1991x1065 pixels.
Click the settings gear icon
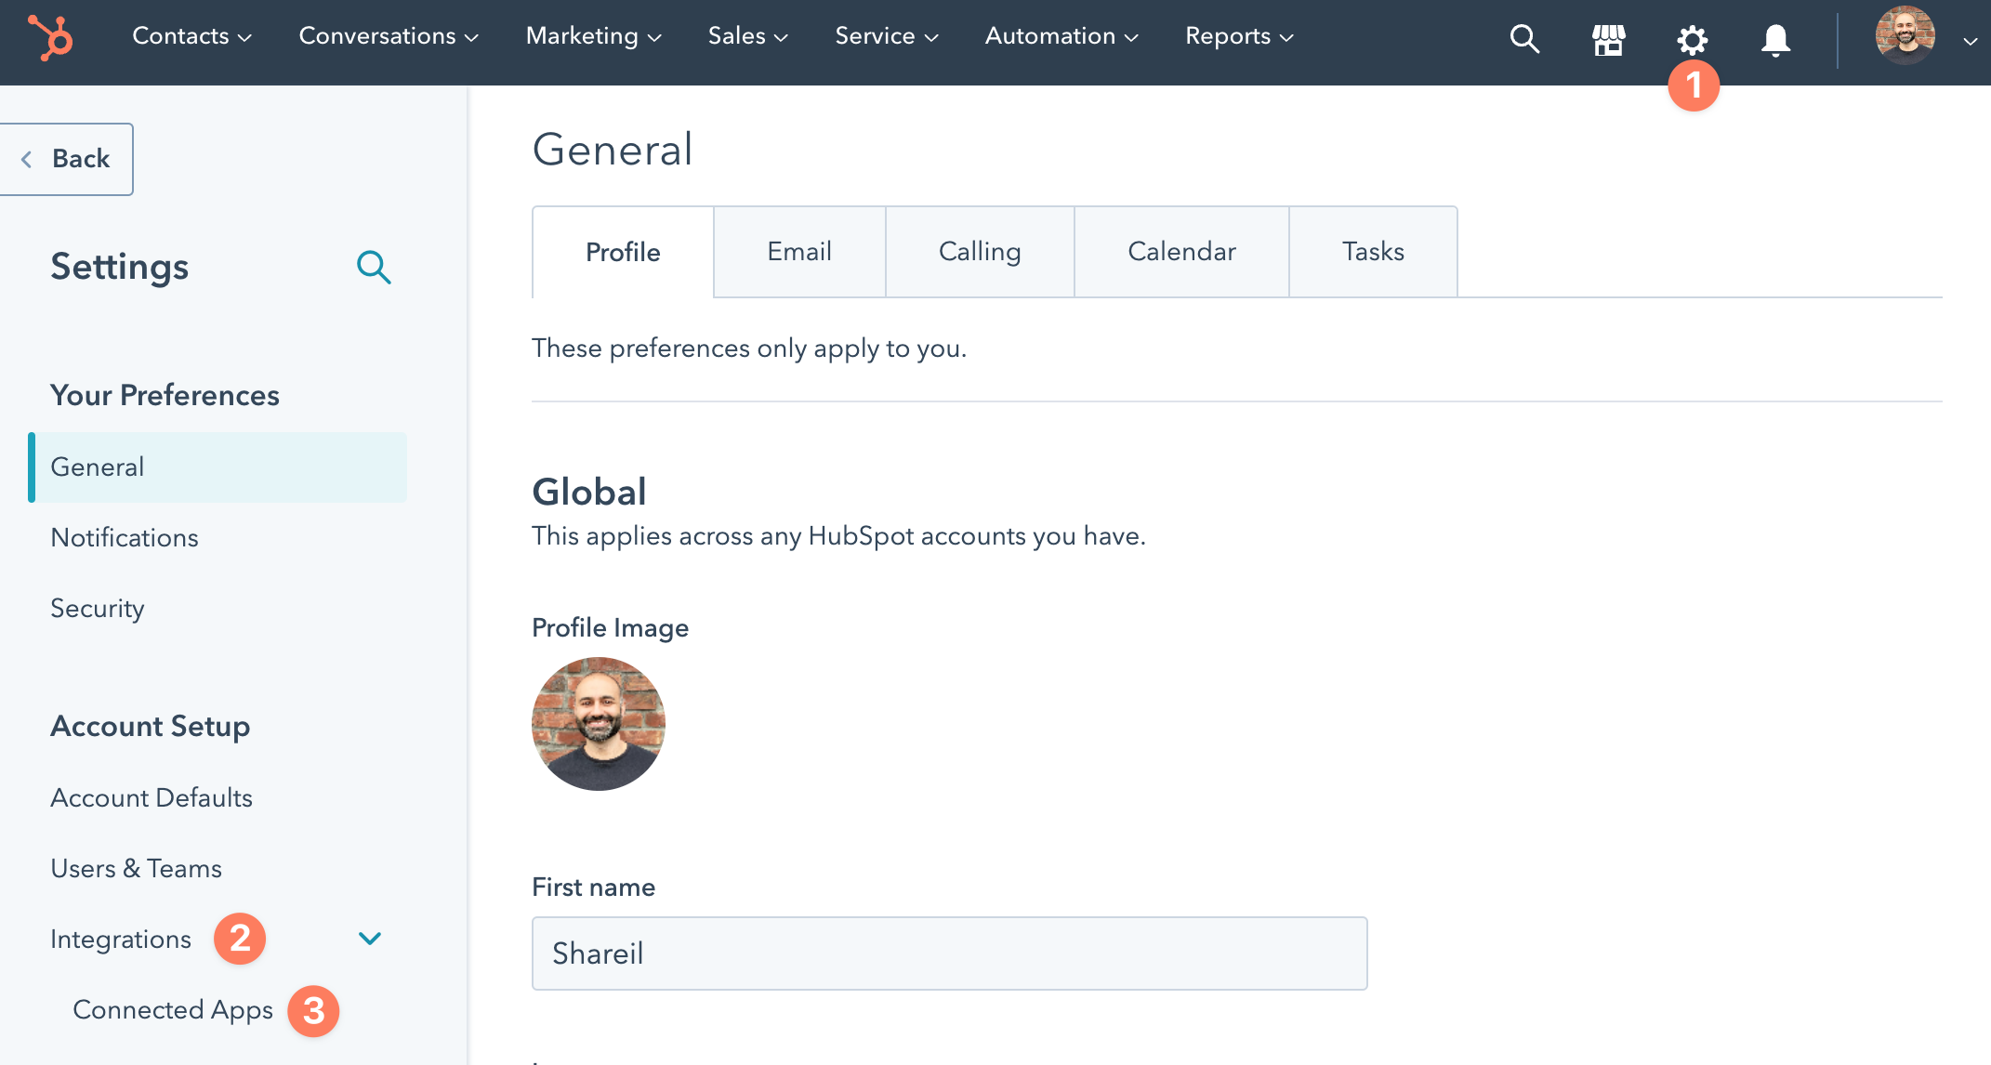pos(1692,39)
